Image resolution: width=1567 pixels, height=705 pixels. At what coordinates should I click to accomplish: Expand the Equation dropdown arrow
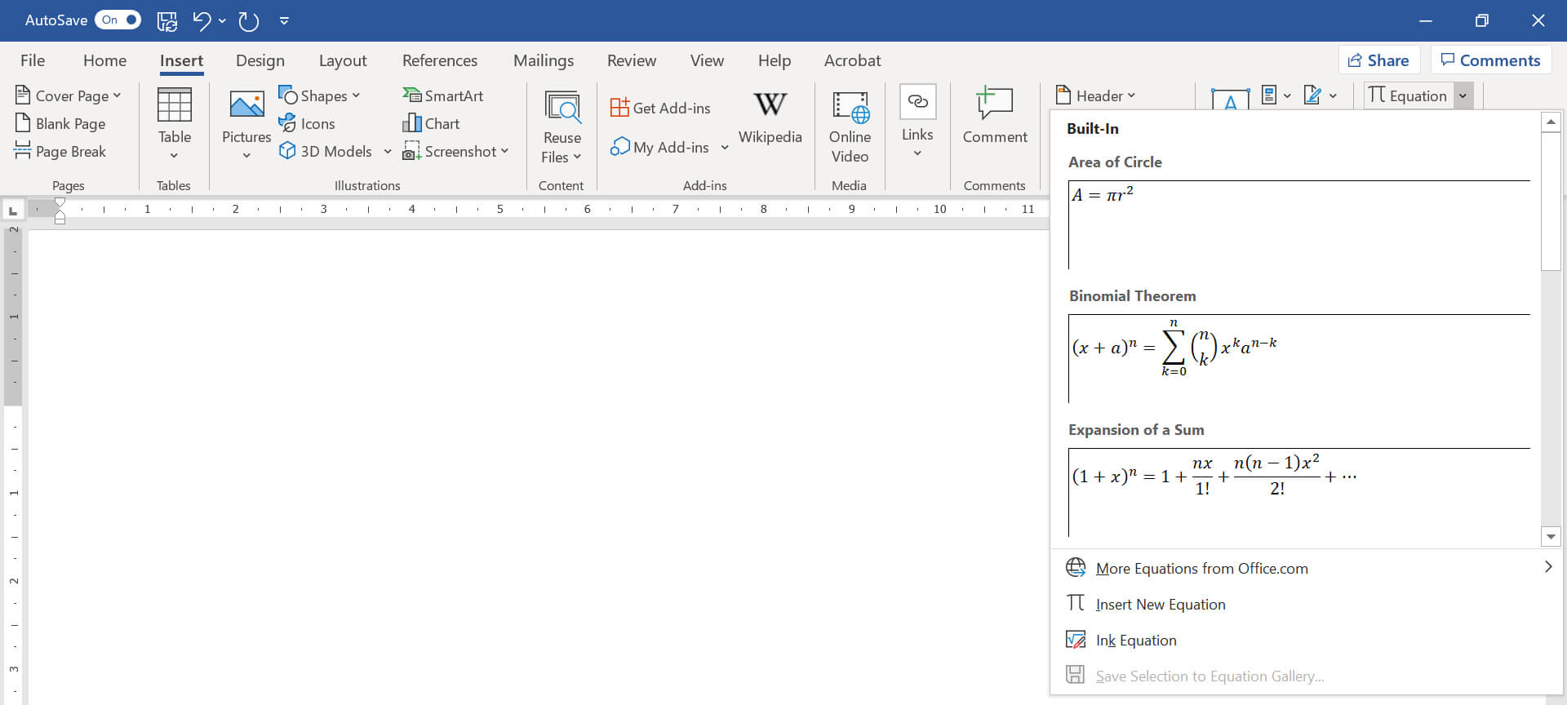(x=1463, y=95)
